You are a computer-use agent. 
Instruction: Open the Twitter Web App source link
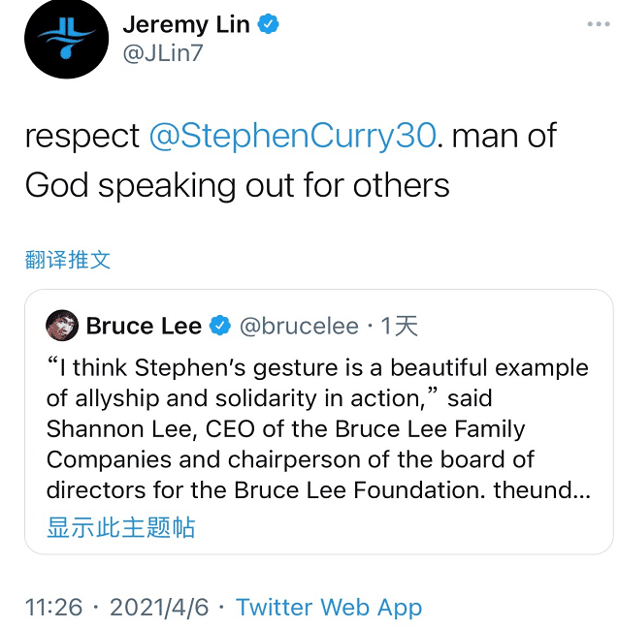[x=329, y=608]
